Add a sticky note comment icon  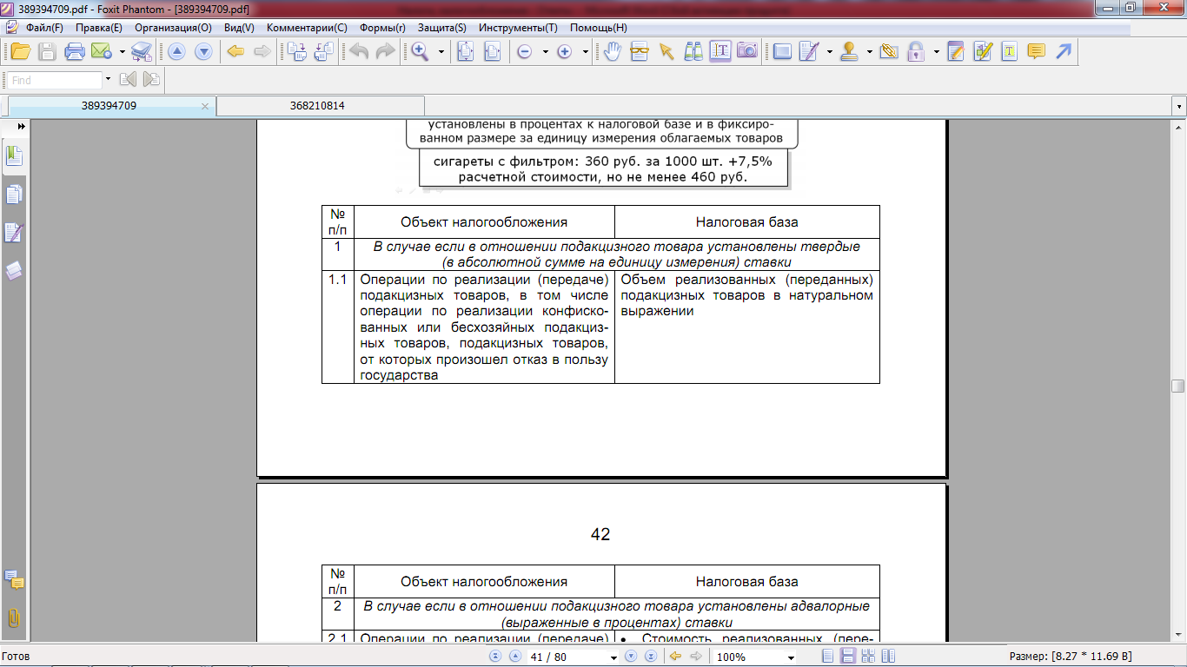(x=1037, y=51)
